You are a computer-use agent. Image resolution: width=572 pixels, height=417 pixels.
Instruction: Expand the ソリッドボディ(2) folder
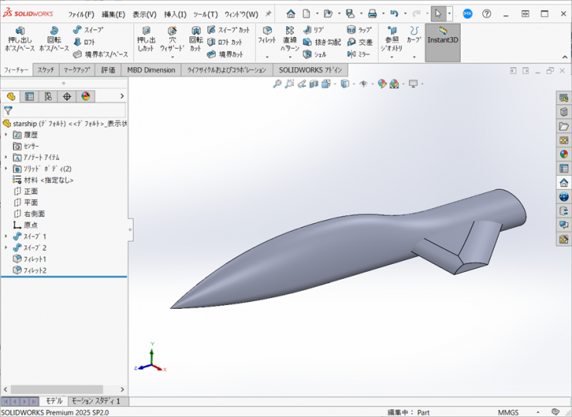point(6,168)
